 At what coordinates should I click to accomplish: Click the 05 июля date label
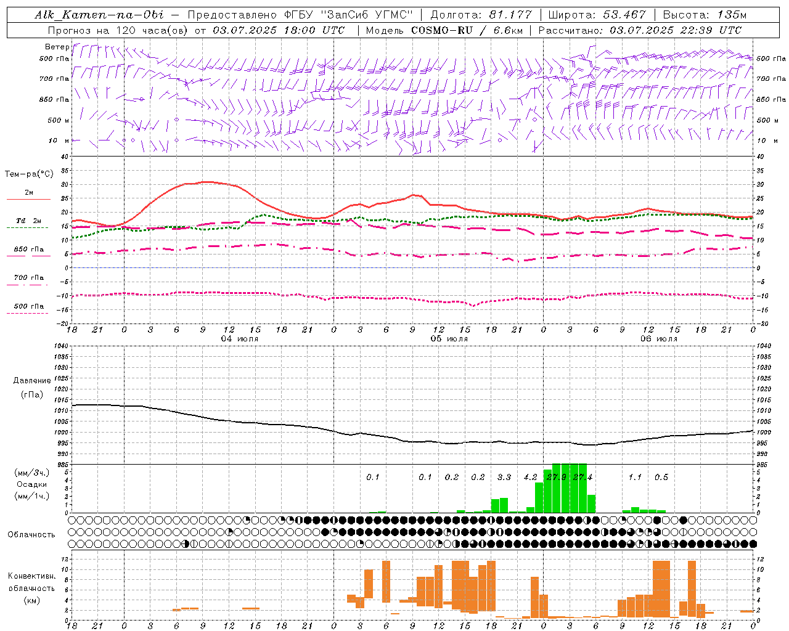pos(449,339)
